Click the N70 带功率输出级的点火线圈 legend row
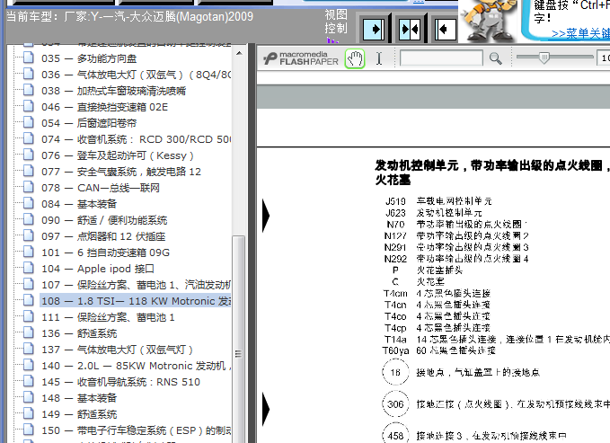The image size is (610, 443). click(x=456, y=225)
